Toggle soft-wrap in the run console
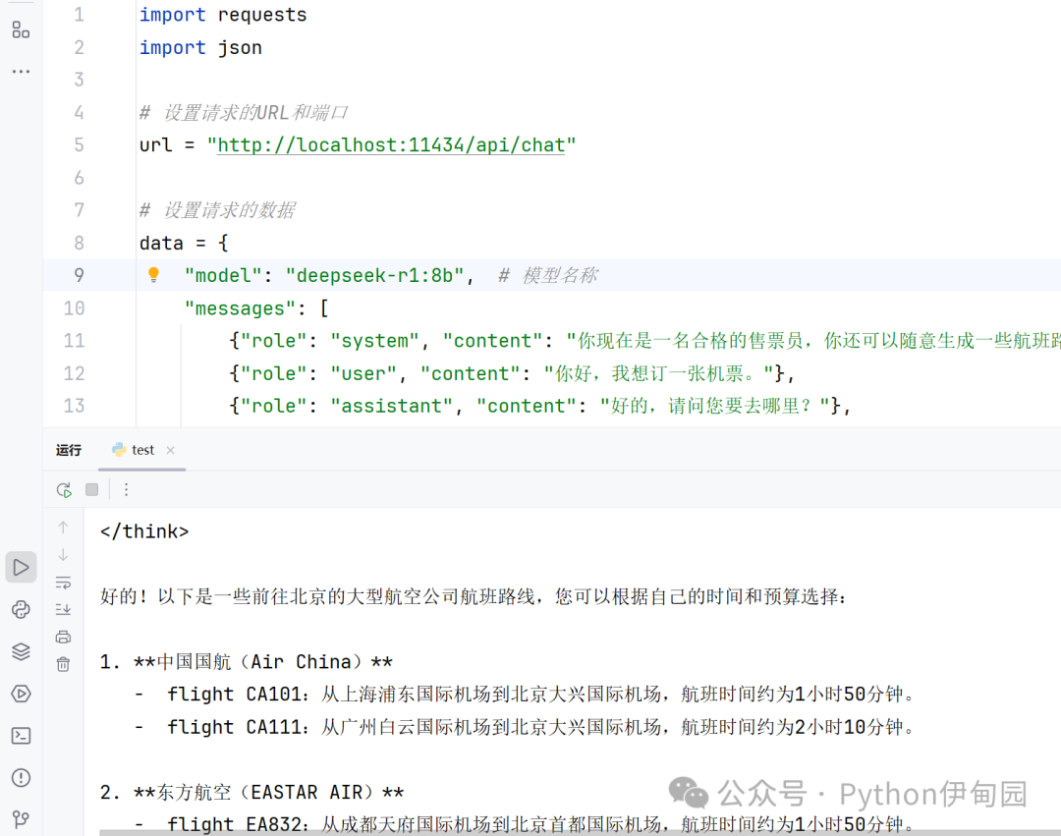Image resolution: width=1061 pixels, height=836 pixels. coord(64,582)
